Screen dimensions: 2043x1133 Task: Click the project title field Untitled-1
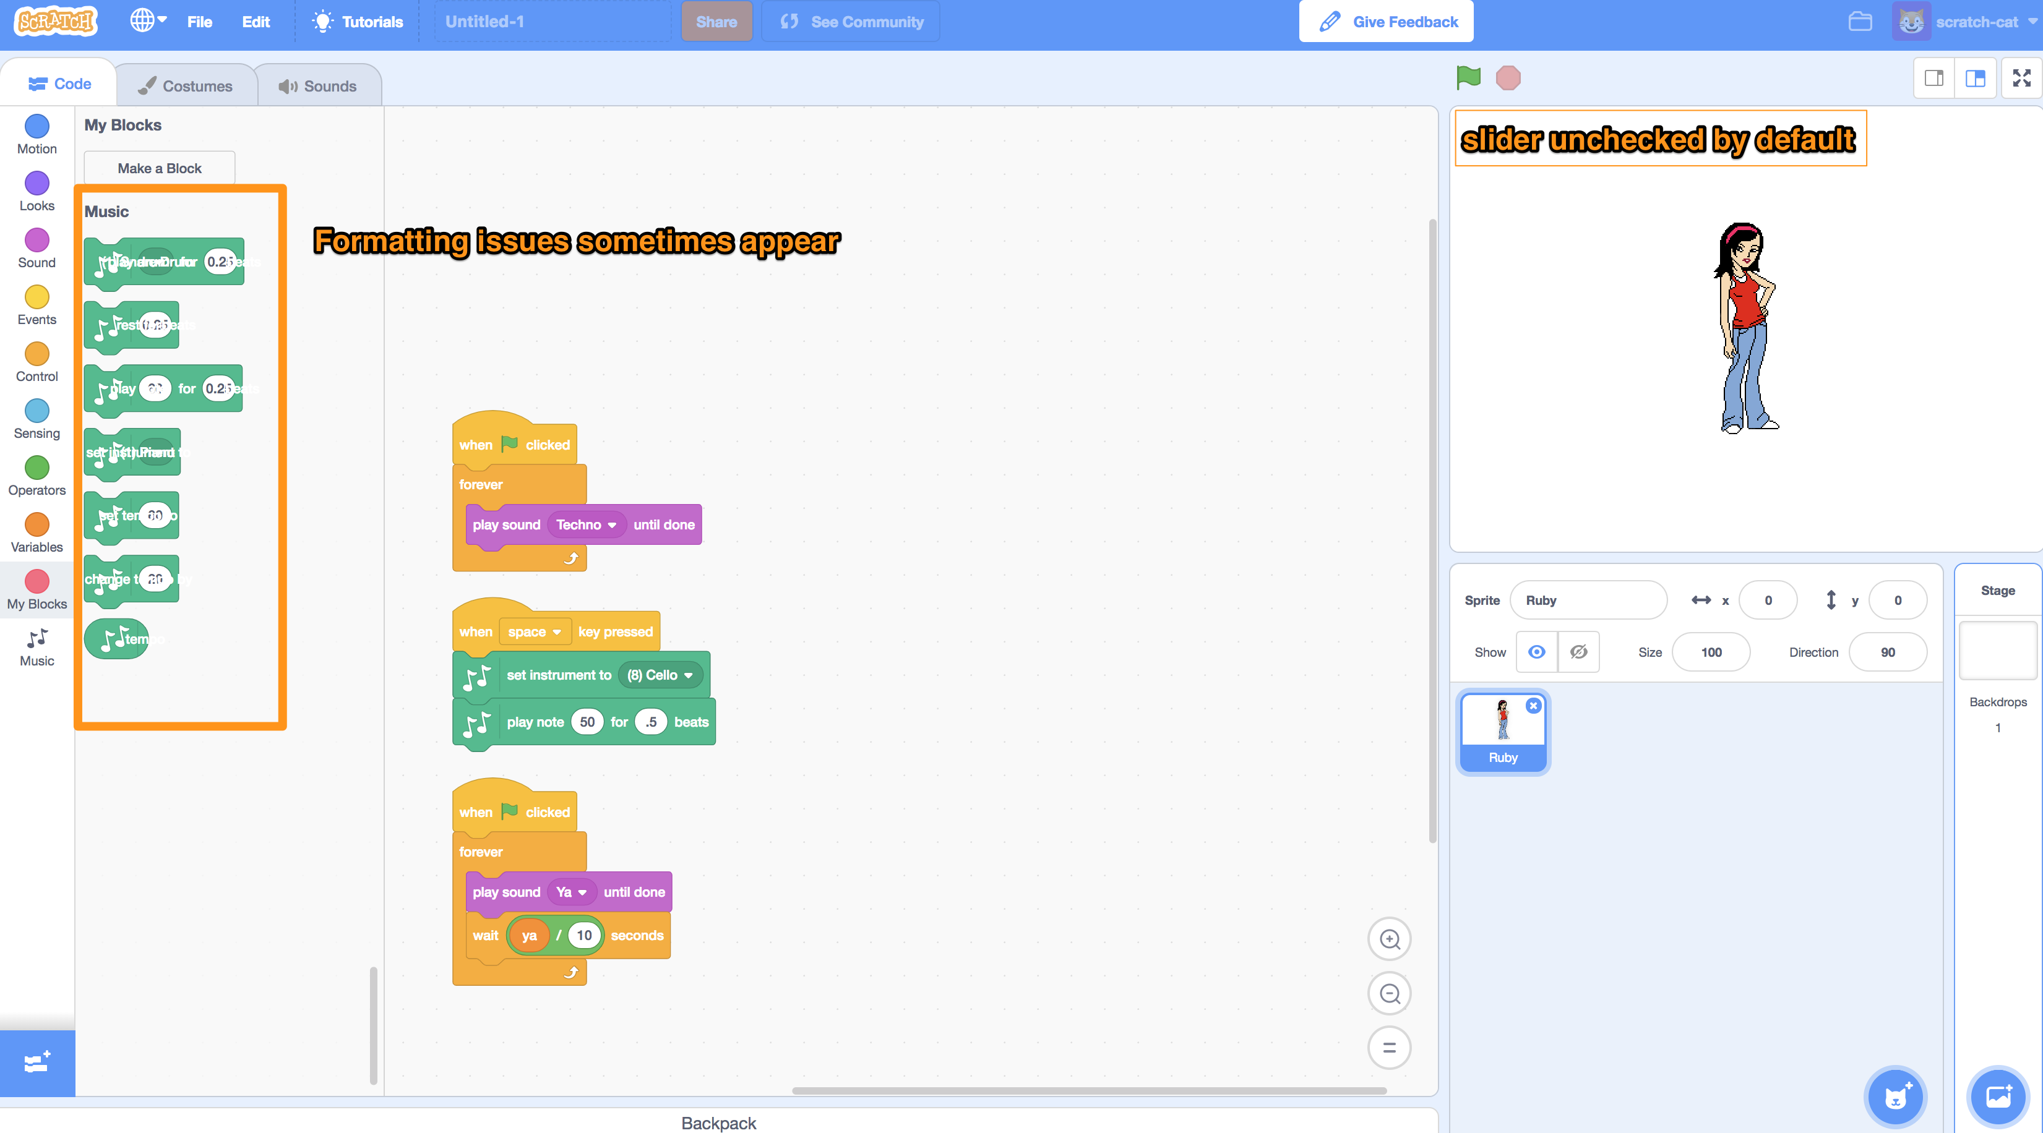tap(552, 22)
